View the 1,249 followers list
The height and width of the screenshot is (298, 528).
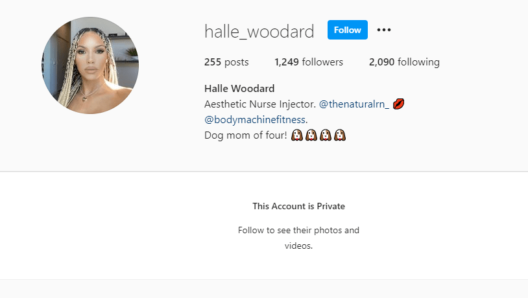pyautogui.click(x=309, y=62)
